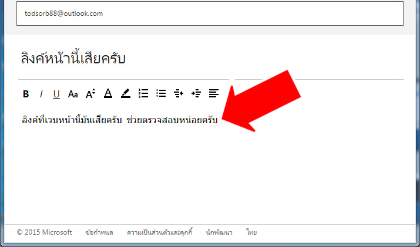Image resolution: width=420 pixels, height=247 pixels.
Task: Toggle underline formatting in the toolbar
Action: click(56, 94)
